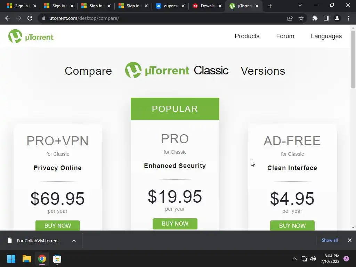Image resolution: width=356 pixels, height=267 pixels.
Task: Open the Languages menu
Action: coord(326,36)
